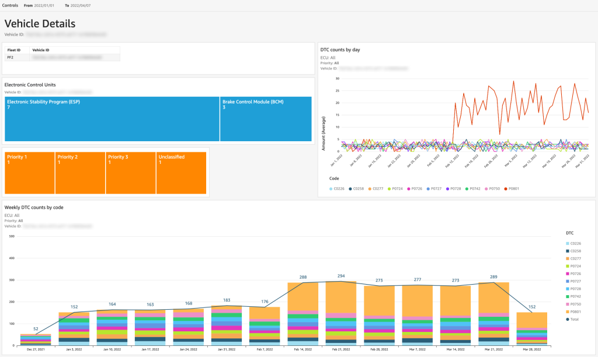Click the Fleet ID column header
The height and width of the screenshot is (357, 598).
[14, 50]
